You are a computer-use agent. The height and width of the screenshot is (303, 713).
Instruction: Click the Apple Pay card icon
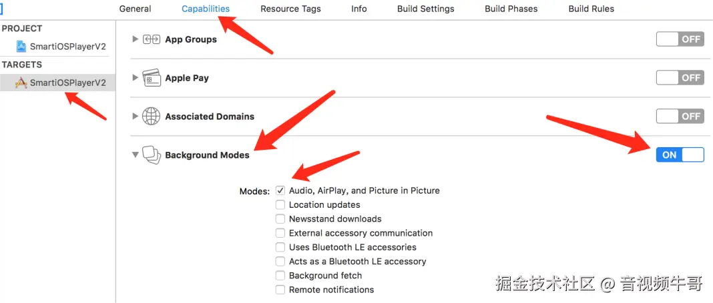coord(152,78)
